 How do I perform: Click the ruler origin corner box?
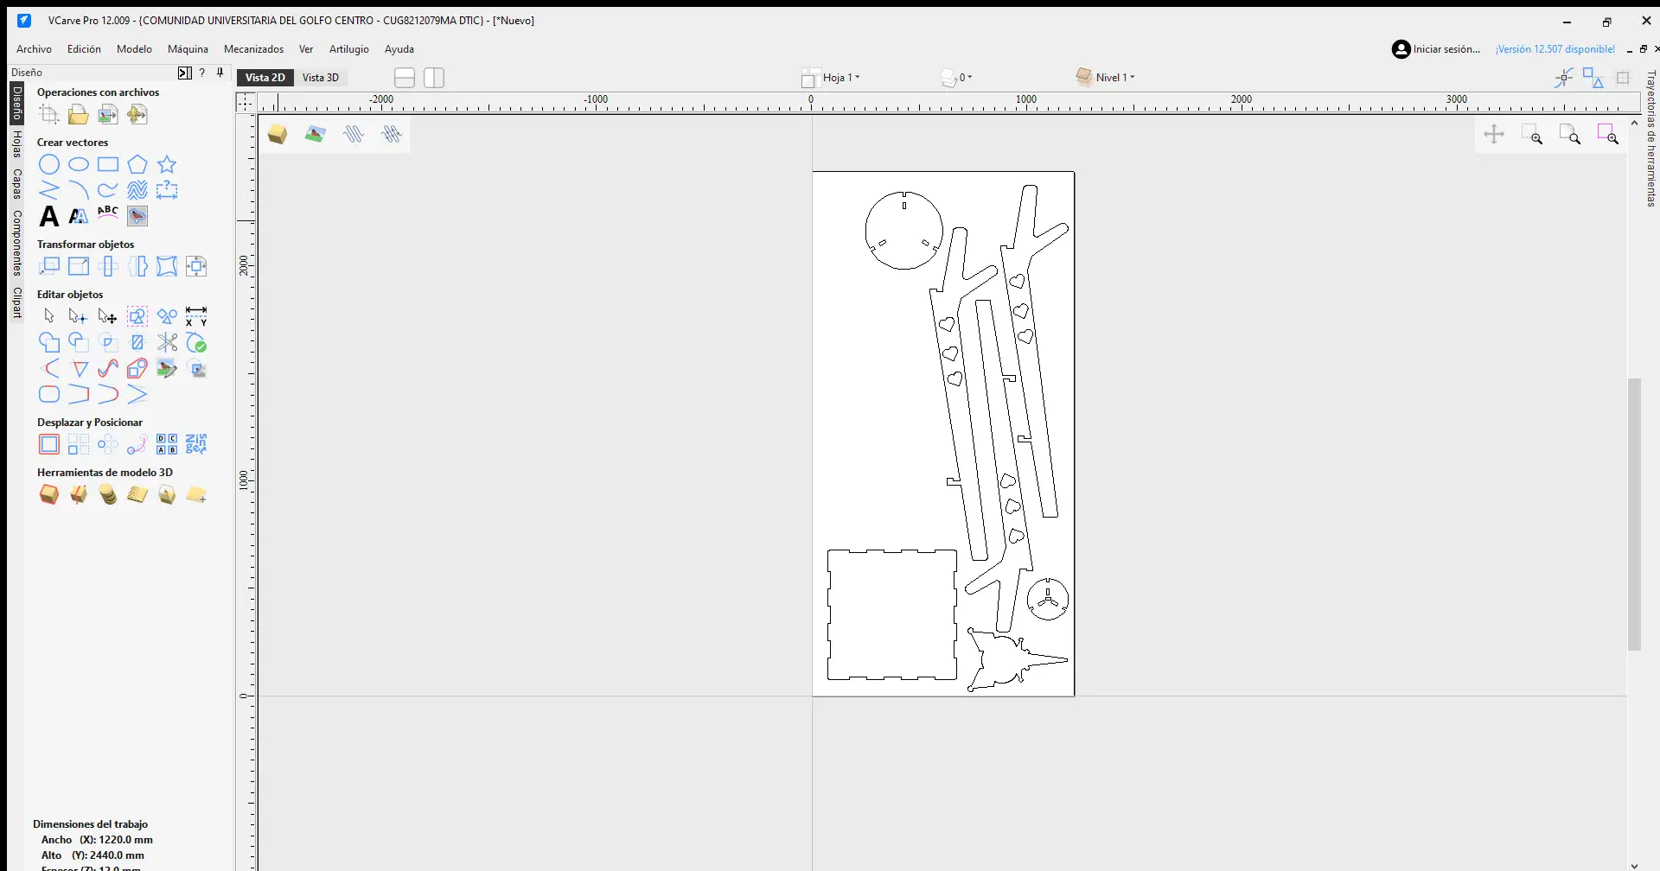pos(246,103)
